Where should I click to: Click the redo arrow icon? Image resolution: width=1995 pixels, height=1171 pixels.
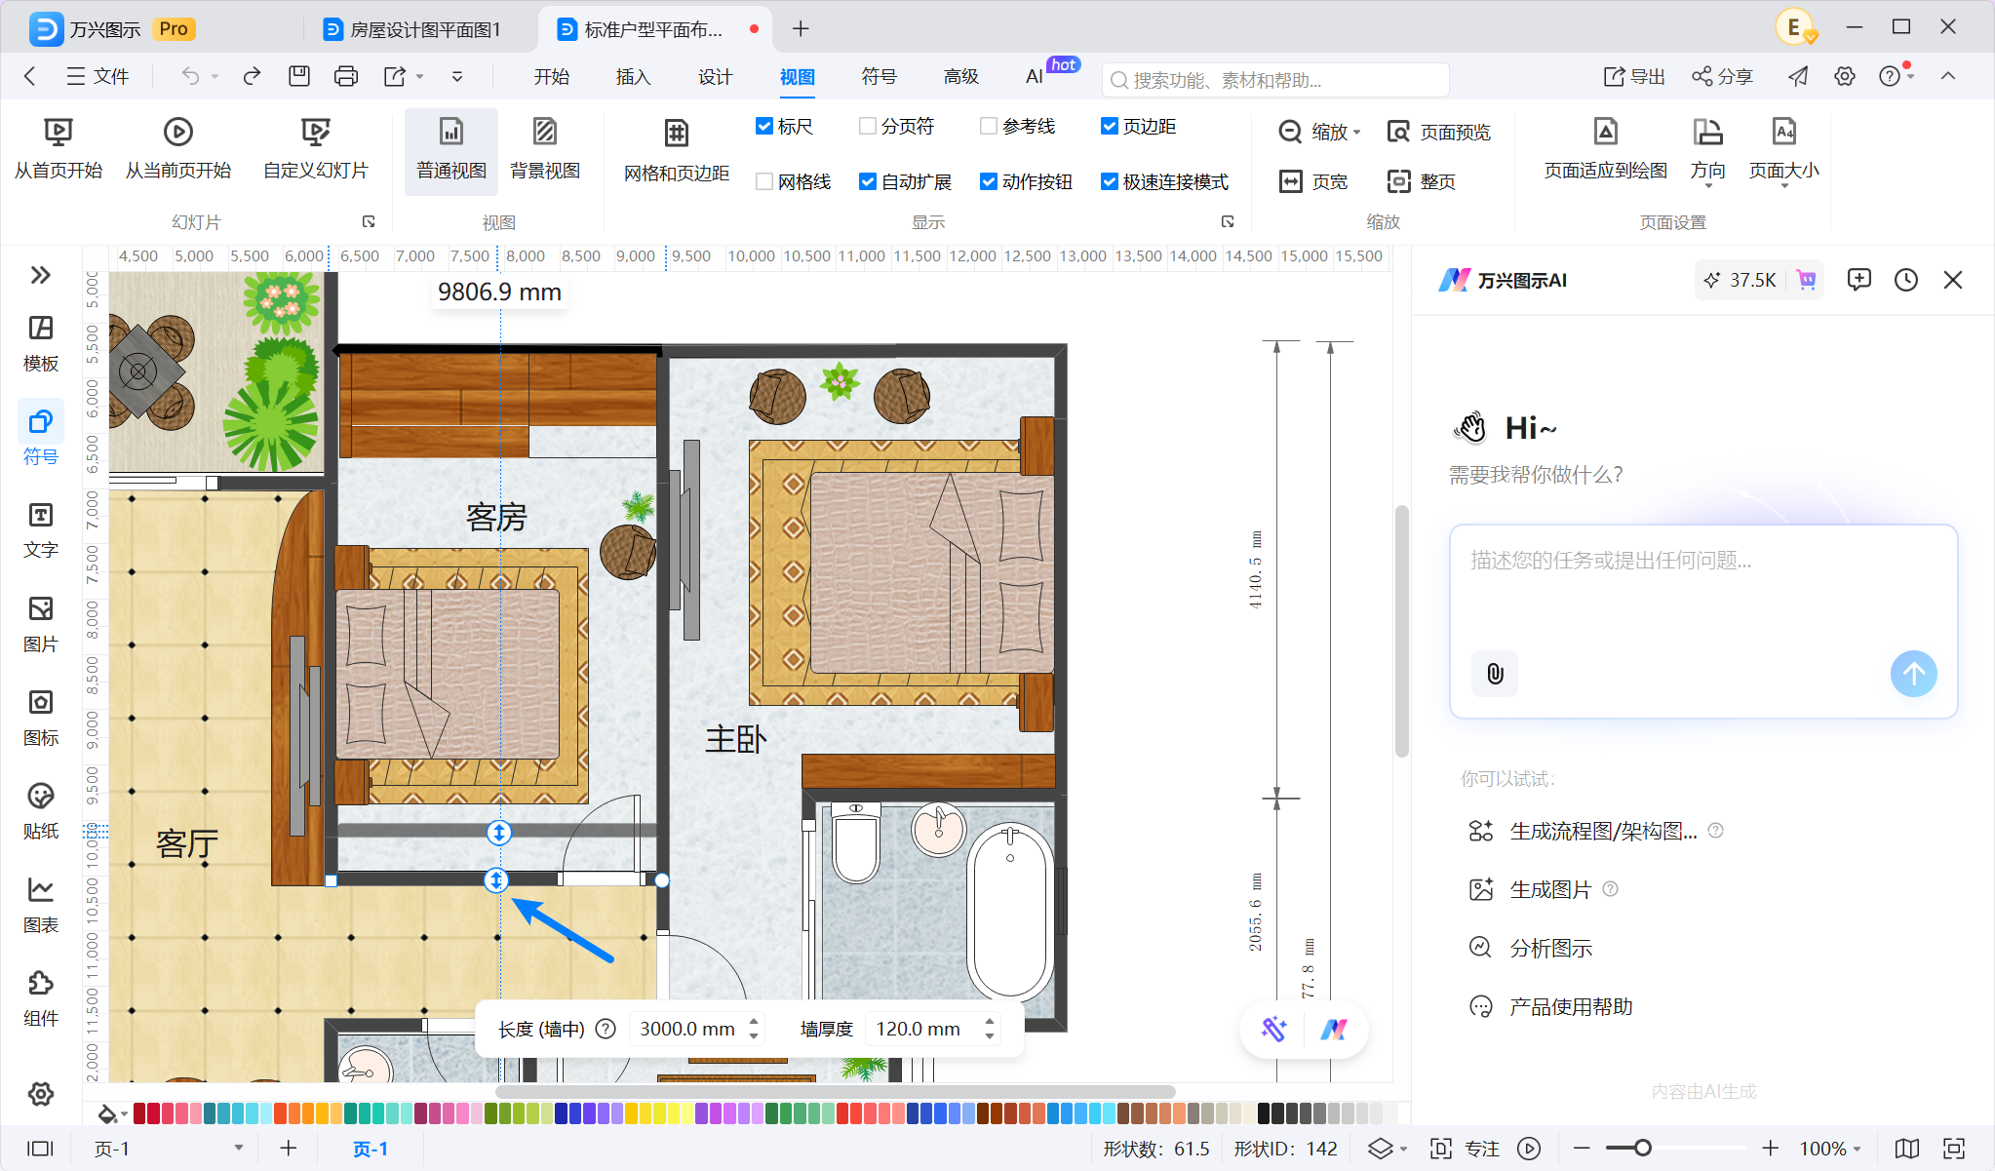point(252,76)
